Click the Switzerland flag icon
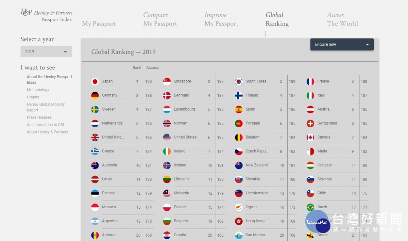The width and height of the screenshot is (408, 241). point(310,124)
